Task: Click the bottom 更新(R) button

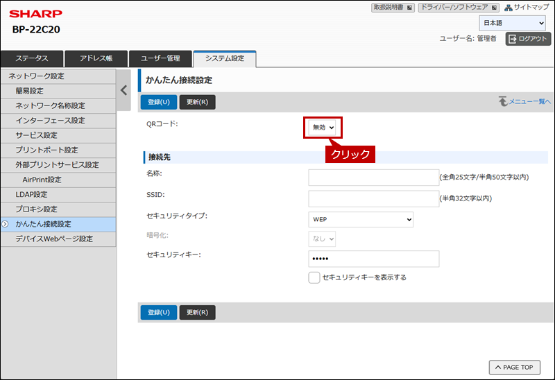Action: (x=197, y=312)
